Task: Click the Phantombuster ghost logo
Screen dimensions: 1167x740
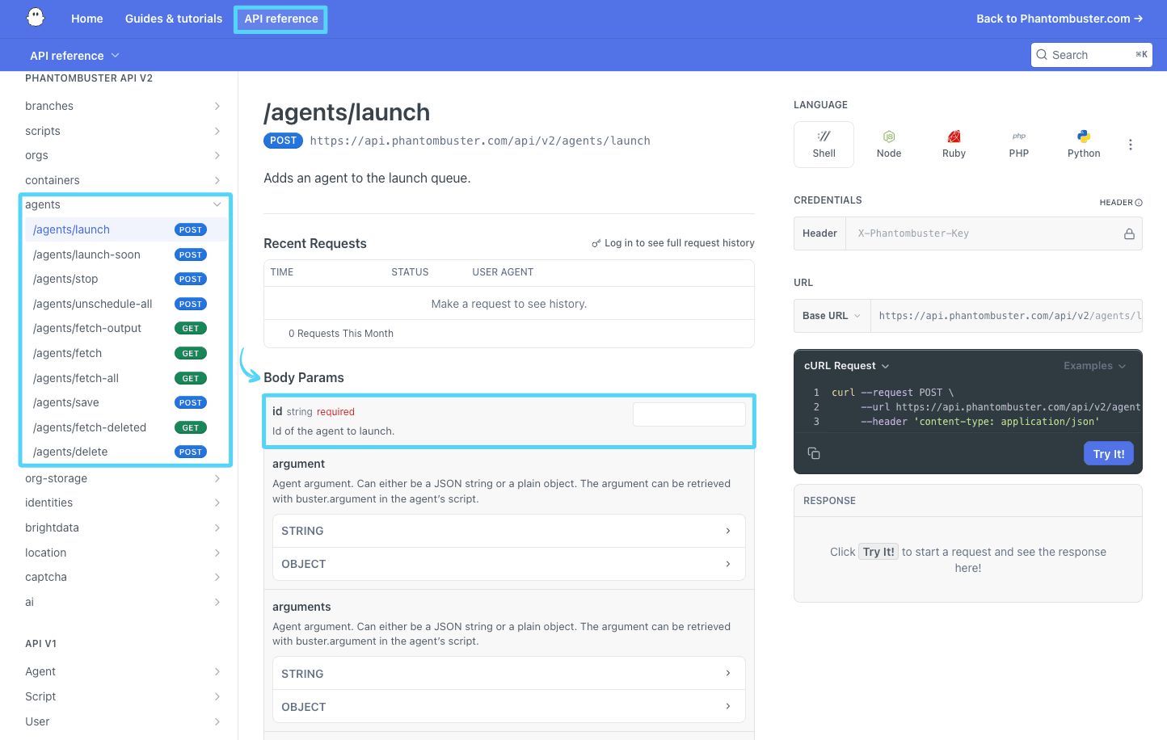Action: click(36, 18)
